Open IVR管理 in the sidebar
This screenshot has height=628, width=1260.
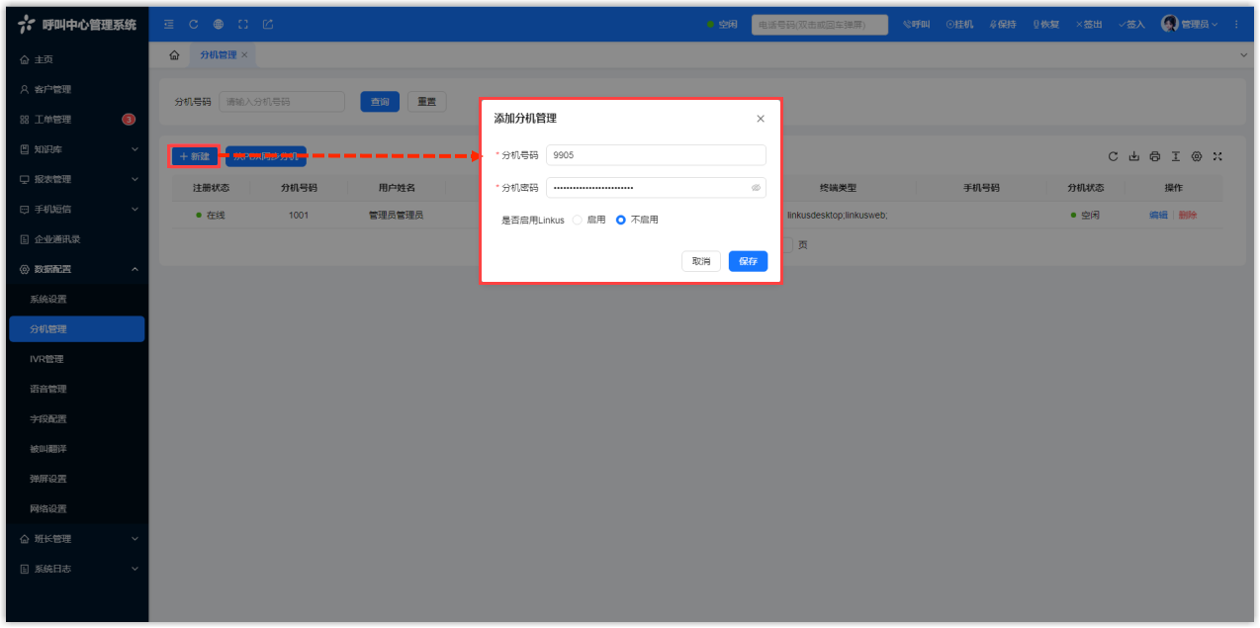tap(46, 359)
